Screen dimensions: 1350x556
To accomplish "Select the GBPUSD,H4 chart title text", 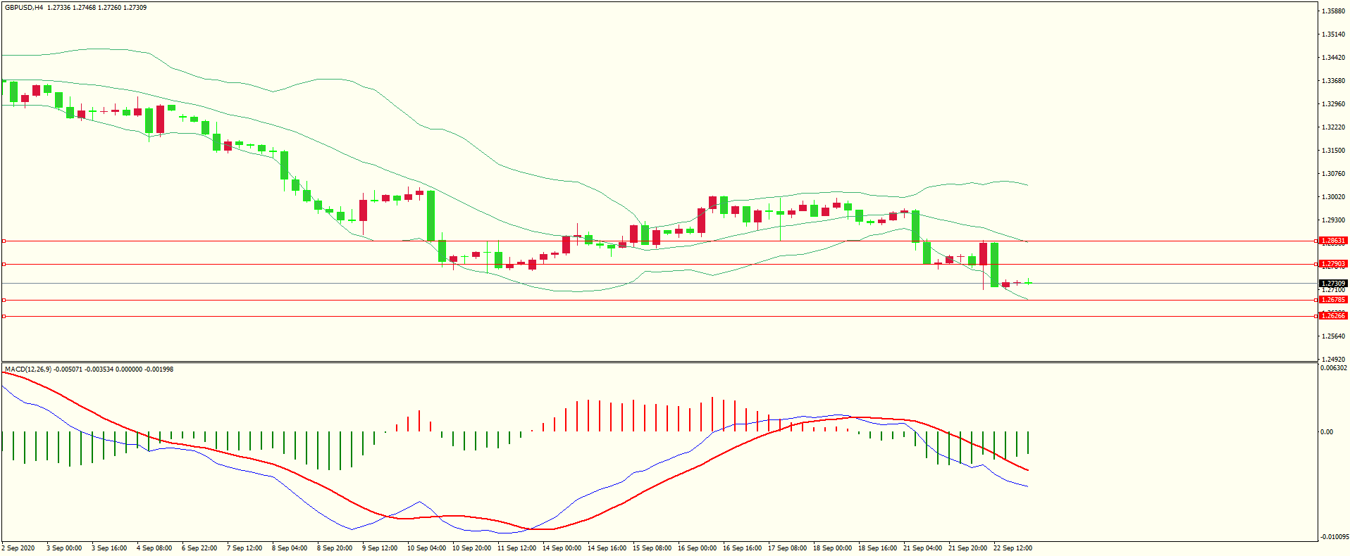I will click(x=24, y=8).
